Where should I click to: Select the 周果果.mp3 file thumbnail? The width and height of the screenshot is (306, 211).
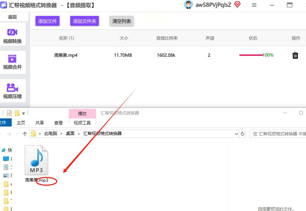[36, 161]
